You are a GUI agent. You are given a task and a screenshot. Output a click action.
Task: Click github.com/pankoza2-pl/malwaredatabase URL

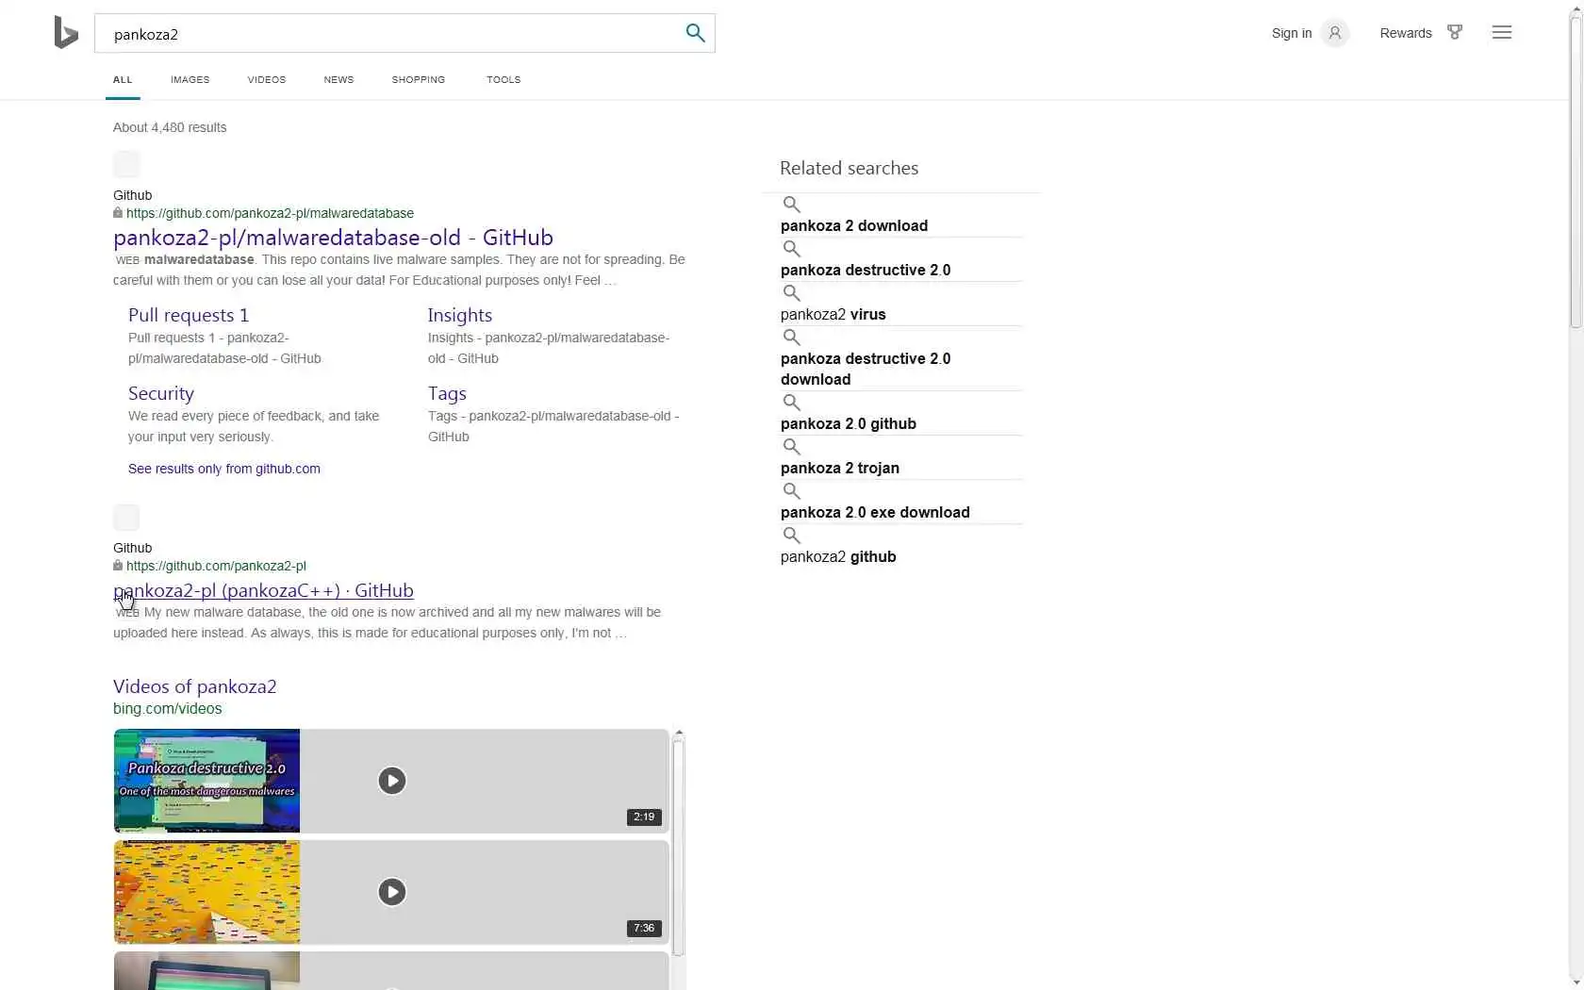270,214
